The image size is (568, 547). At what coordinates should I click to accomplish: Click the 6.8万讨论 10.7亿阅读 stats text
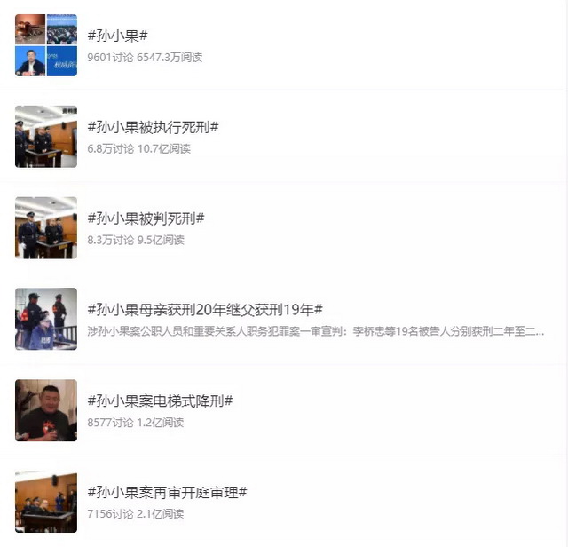point(139,148)
